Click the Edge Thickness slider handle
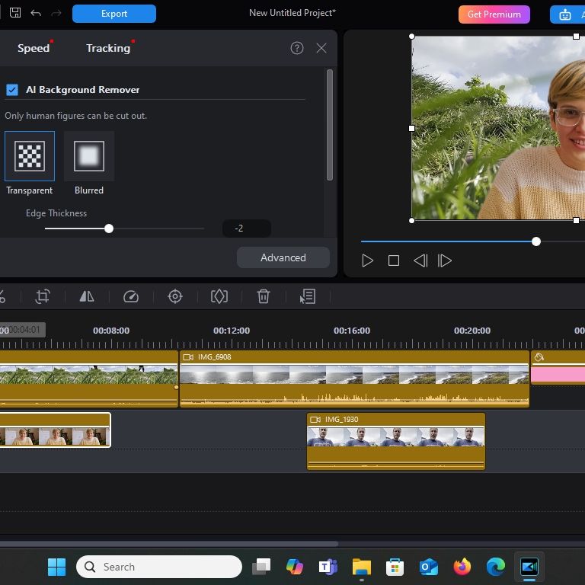Image resolution: width=585 pixels, height=585 pixels. (x=109, y=229)
